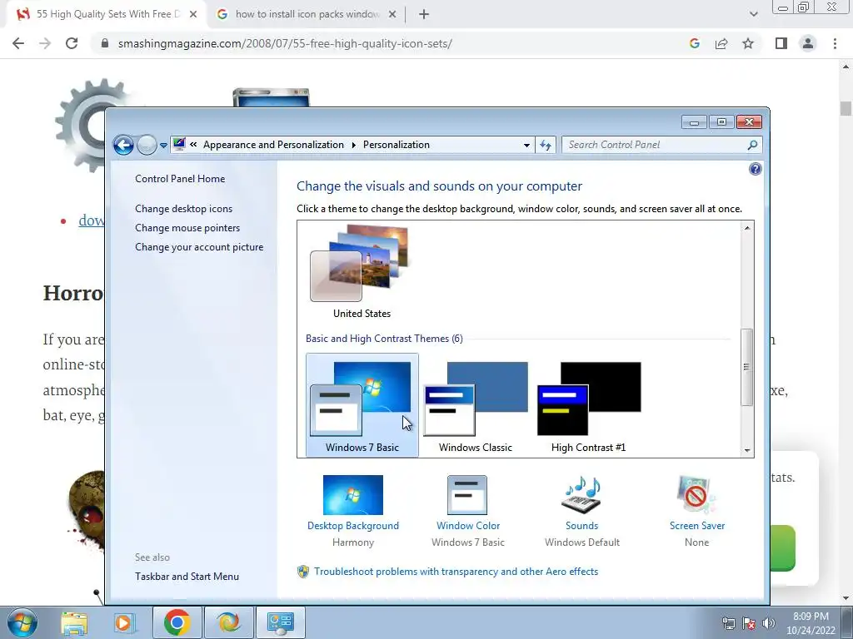The width and height of the screenshot is (853, 639).
Task: Click Chrome forward button
Action: coord(45,43)
